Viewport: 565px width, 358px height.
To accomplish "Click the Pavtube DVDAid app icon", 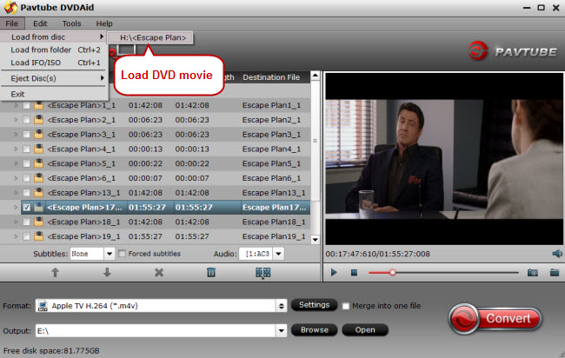I will coord(10,7).
